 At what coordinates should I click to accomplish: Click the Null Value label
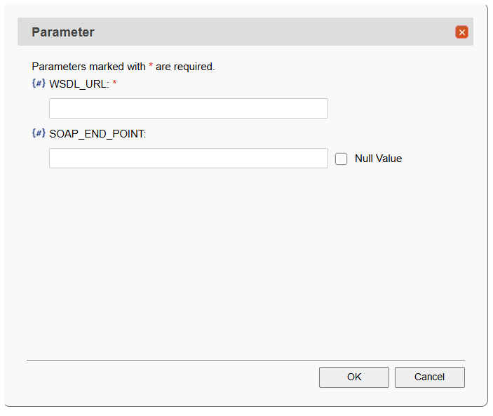tap(378, 159)
